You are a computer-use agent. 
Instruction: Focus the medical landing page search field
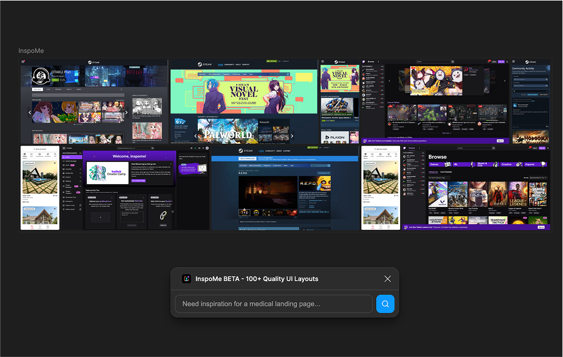(274, 303)
